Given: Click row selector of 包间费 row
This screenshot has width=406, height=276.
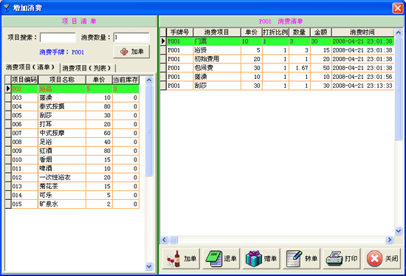Looking at the screenshot, I should pos(163,68).
